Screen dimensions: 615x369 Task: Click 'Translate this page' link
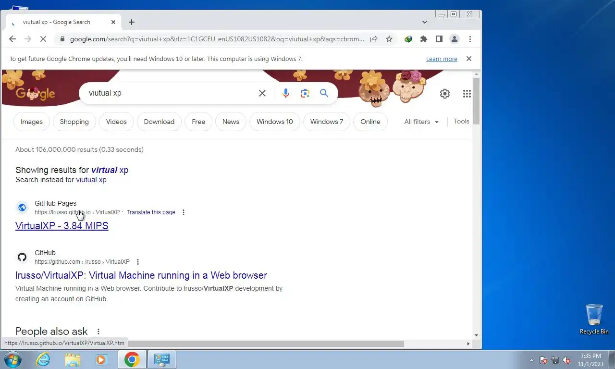coord(151,212)
